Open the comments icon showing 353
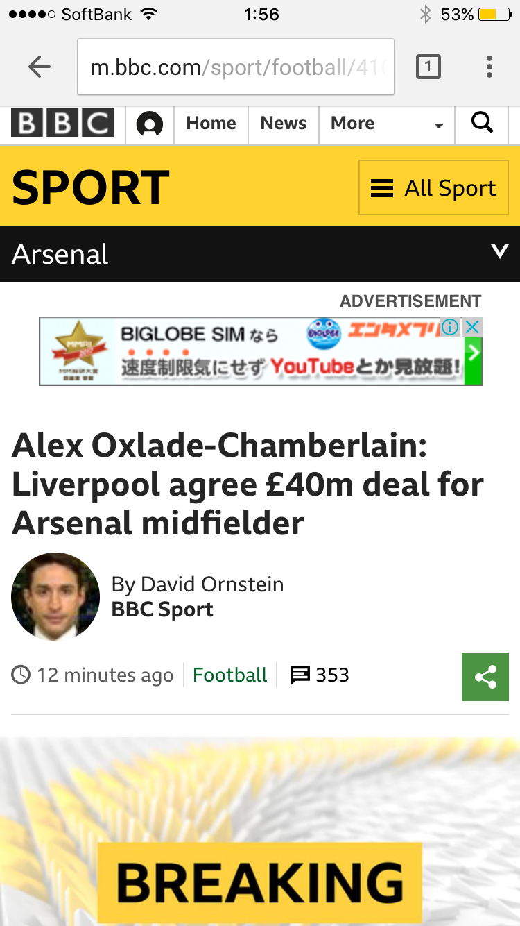 300,675
